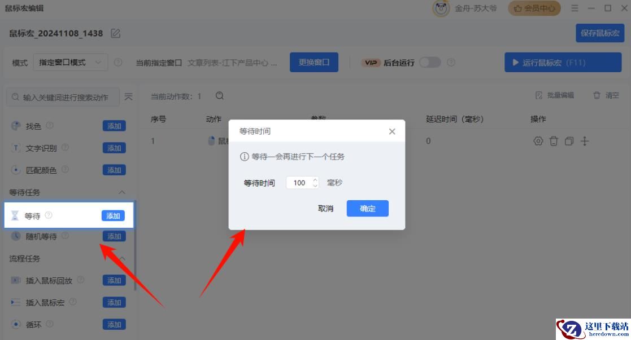Add the 插入鼠标回放 action

(x=114, y=281)
